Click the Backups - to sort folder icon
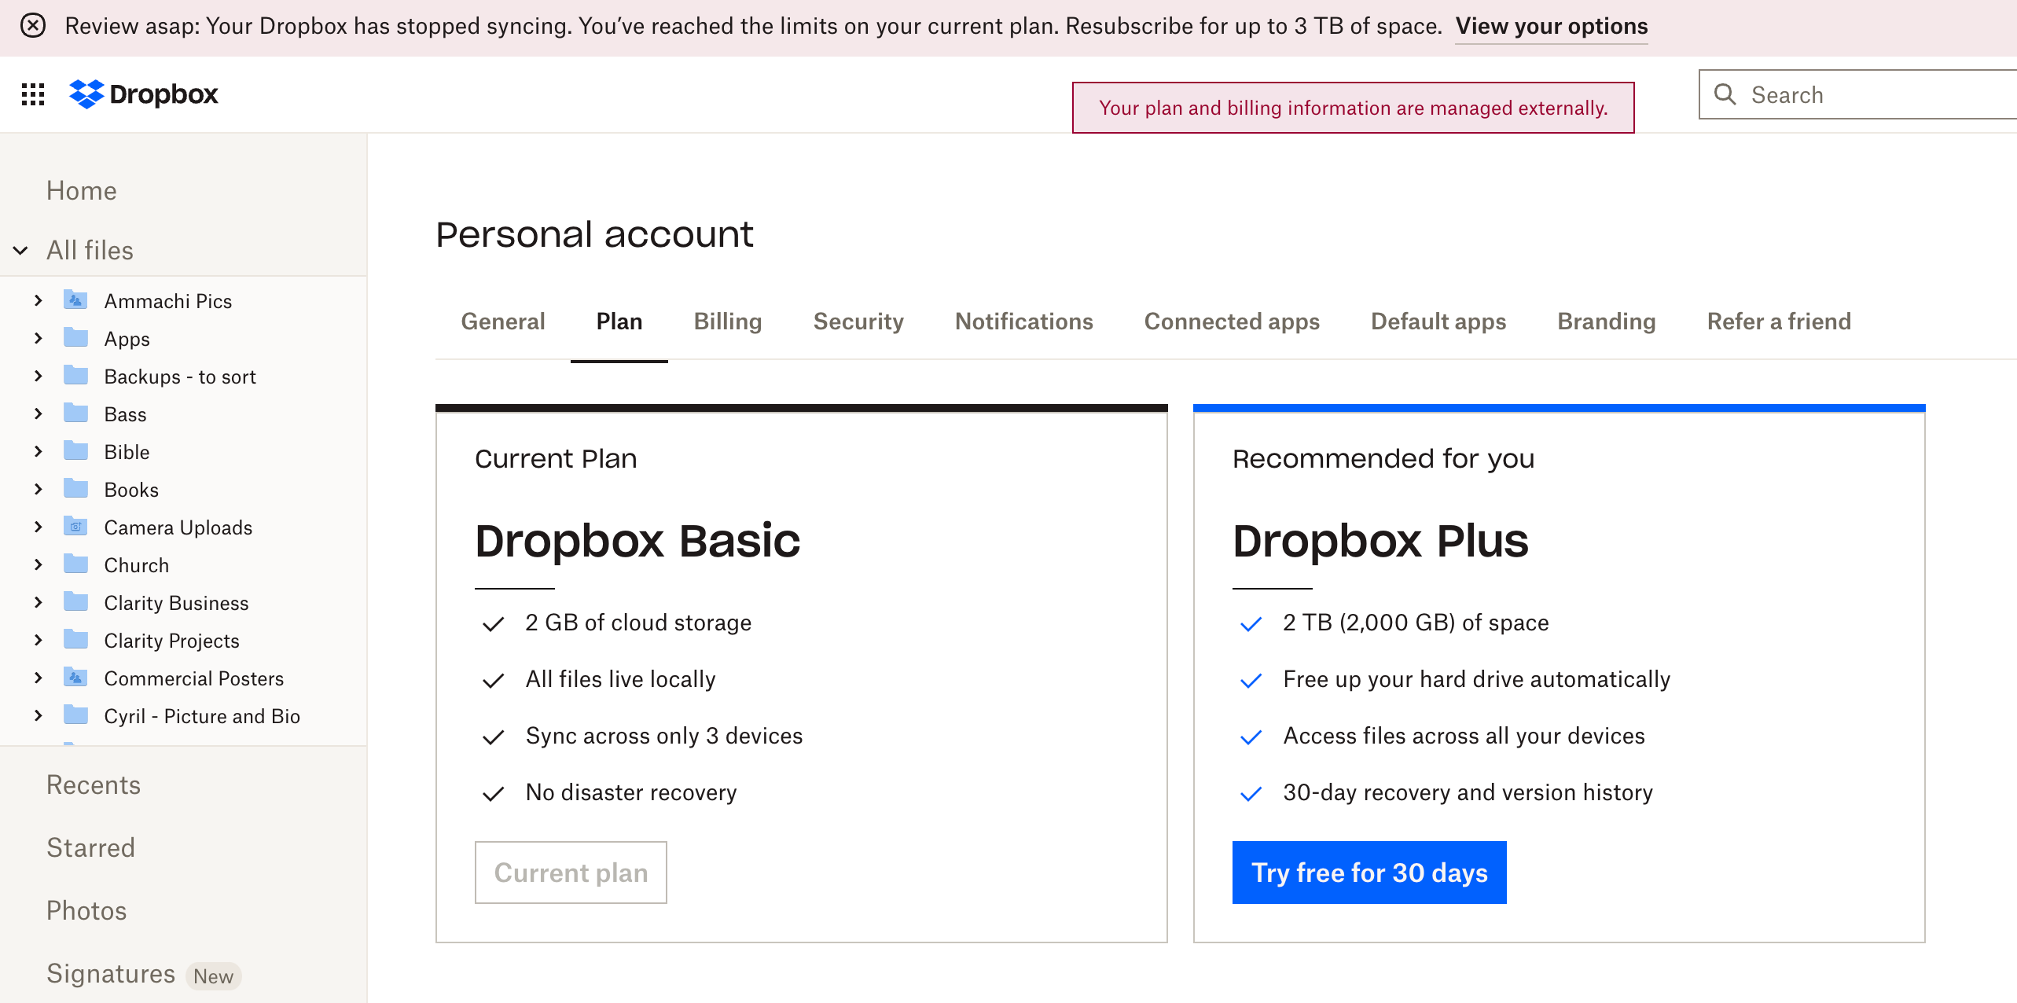Viewport: 2017px width, 1003px height. coord(75,376)
